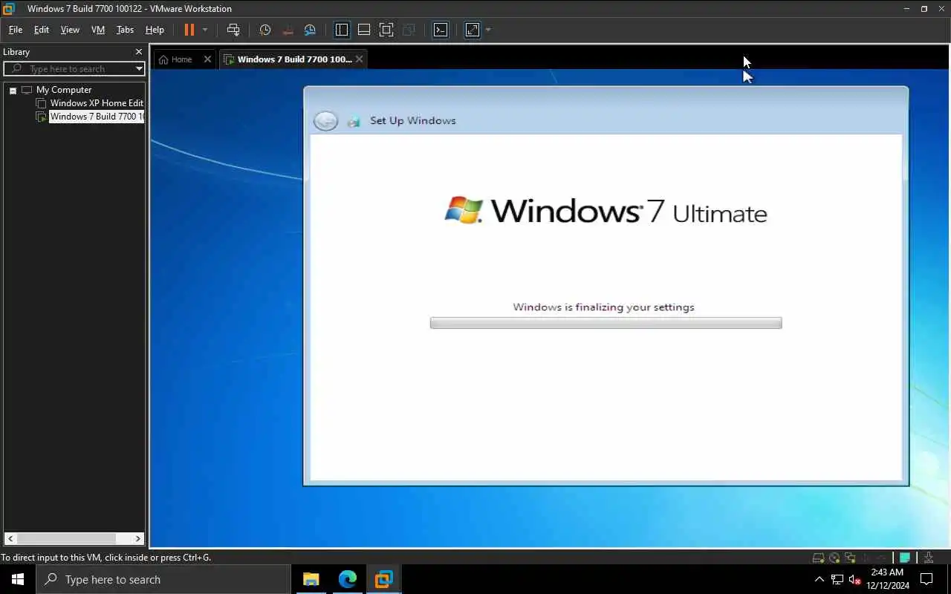Select the Windows XP Home Edition VM

(97, 103)
